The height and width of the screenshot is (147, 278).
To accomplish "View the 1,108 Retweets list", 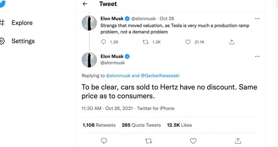I will tap(99, 125).
